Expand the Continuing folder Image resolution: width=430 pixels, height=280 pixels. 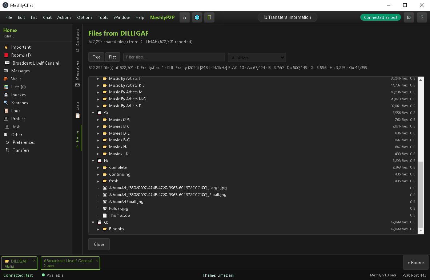tap(98, 175)
